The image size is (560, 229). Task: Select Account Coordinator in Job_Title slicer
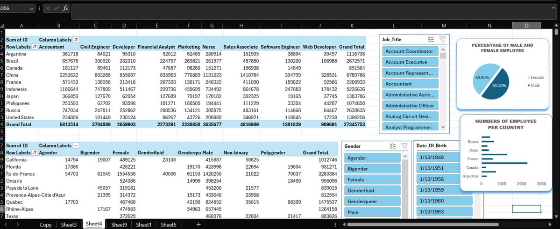click(410, 51)
